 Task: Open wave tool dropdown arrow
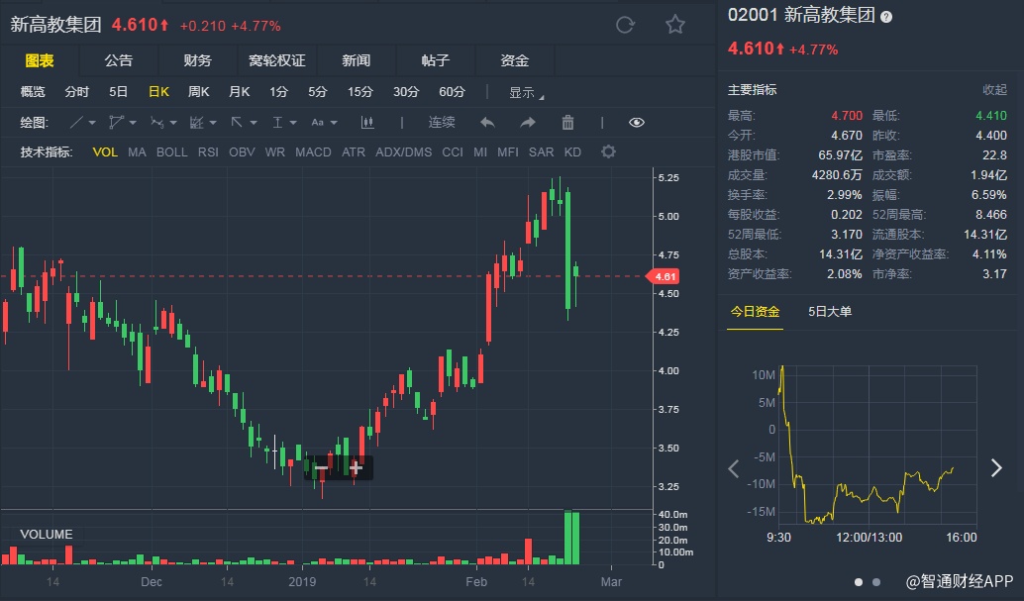[173, 123]
